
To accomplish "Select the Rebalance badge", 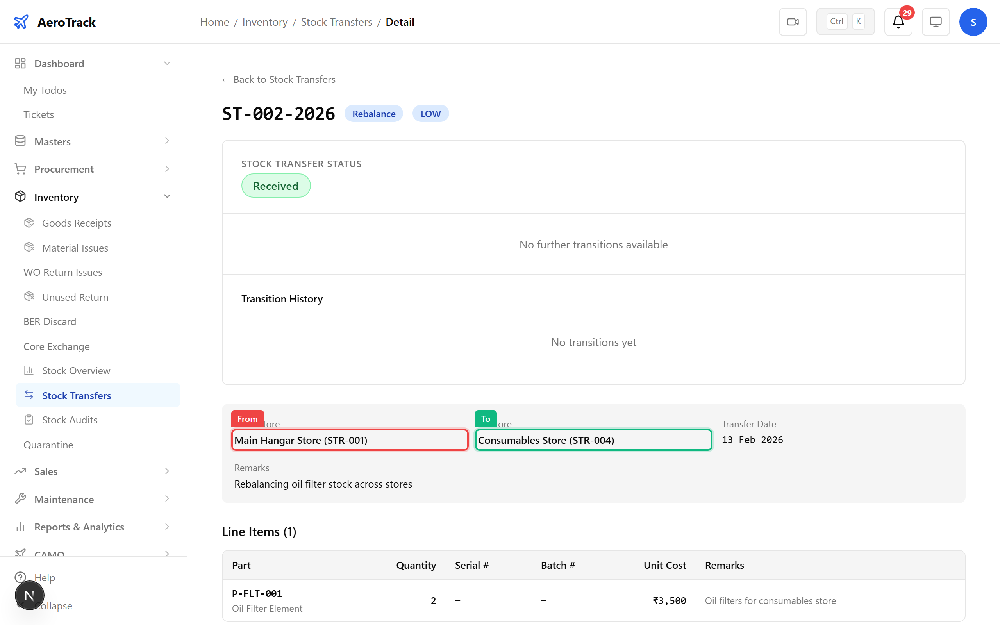I will (x=373, y=113).
